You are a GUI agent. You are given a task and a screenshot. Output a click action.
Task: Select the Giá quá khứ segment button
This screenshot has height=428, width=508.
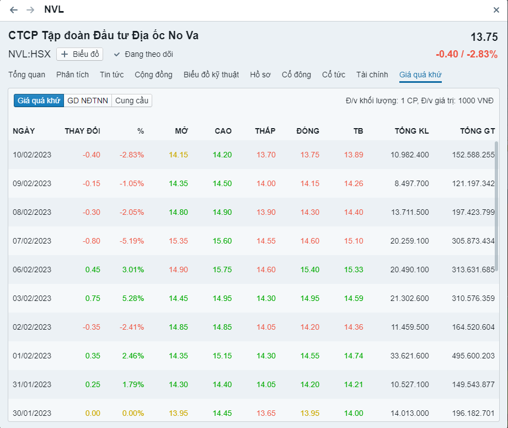(x=39, y=101)
